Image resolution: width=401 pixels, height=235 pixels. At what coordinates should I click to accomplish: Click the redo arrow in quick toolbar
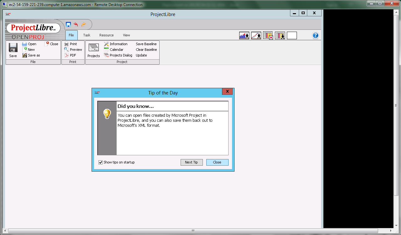point(83,24)
